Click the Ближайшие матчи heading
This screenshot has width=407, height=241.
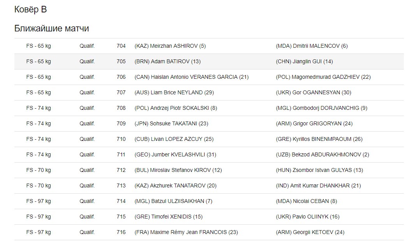click(x=51, y=28)
